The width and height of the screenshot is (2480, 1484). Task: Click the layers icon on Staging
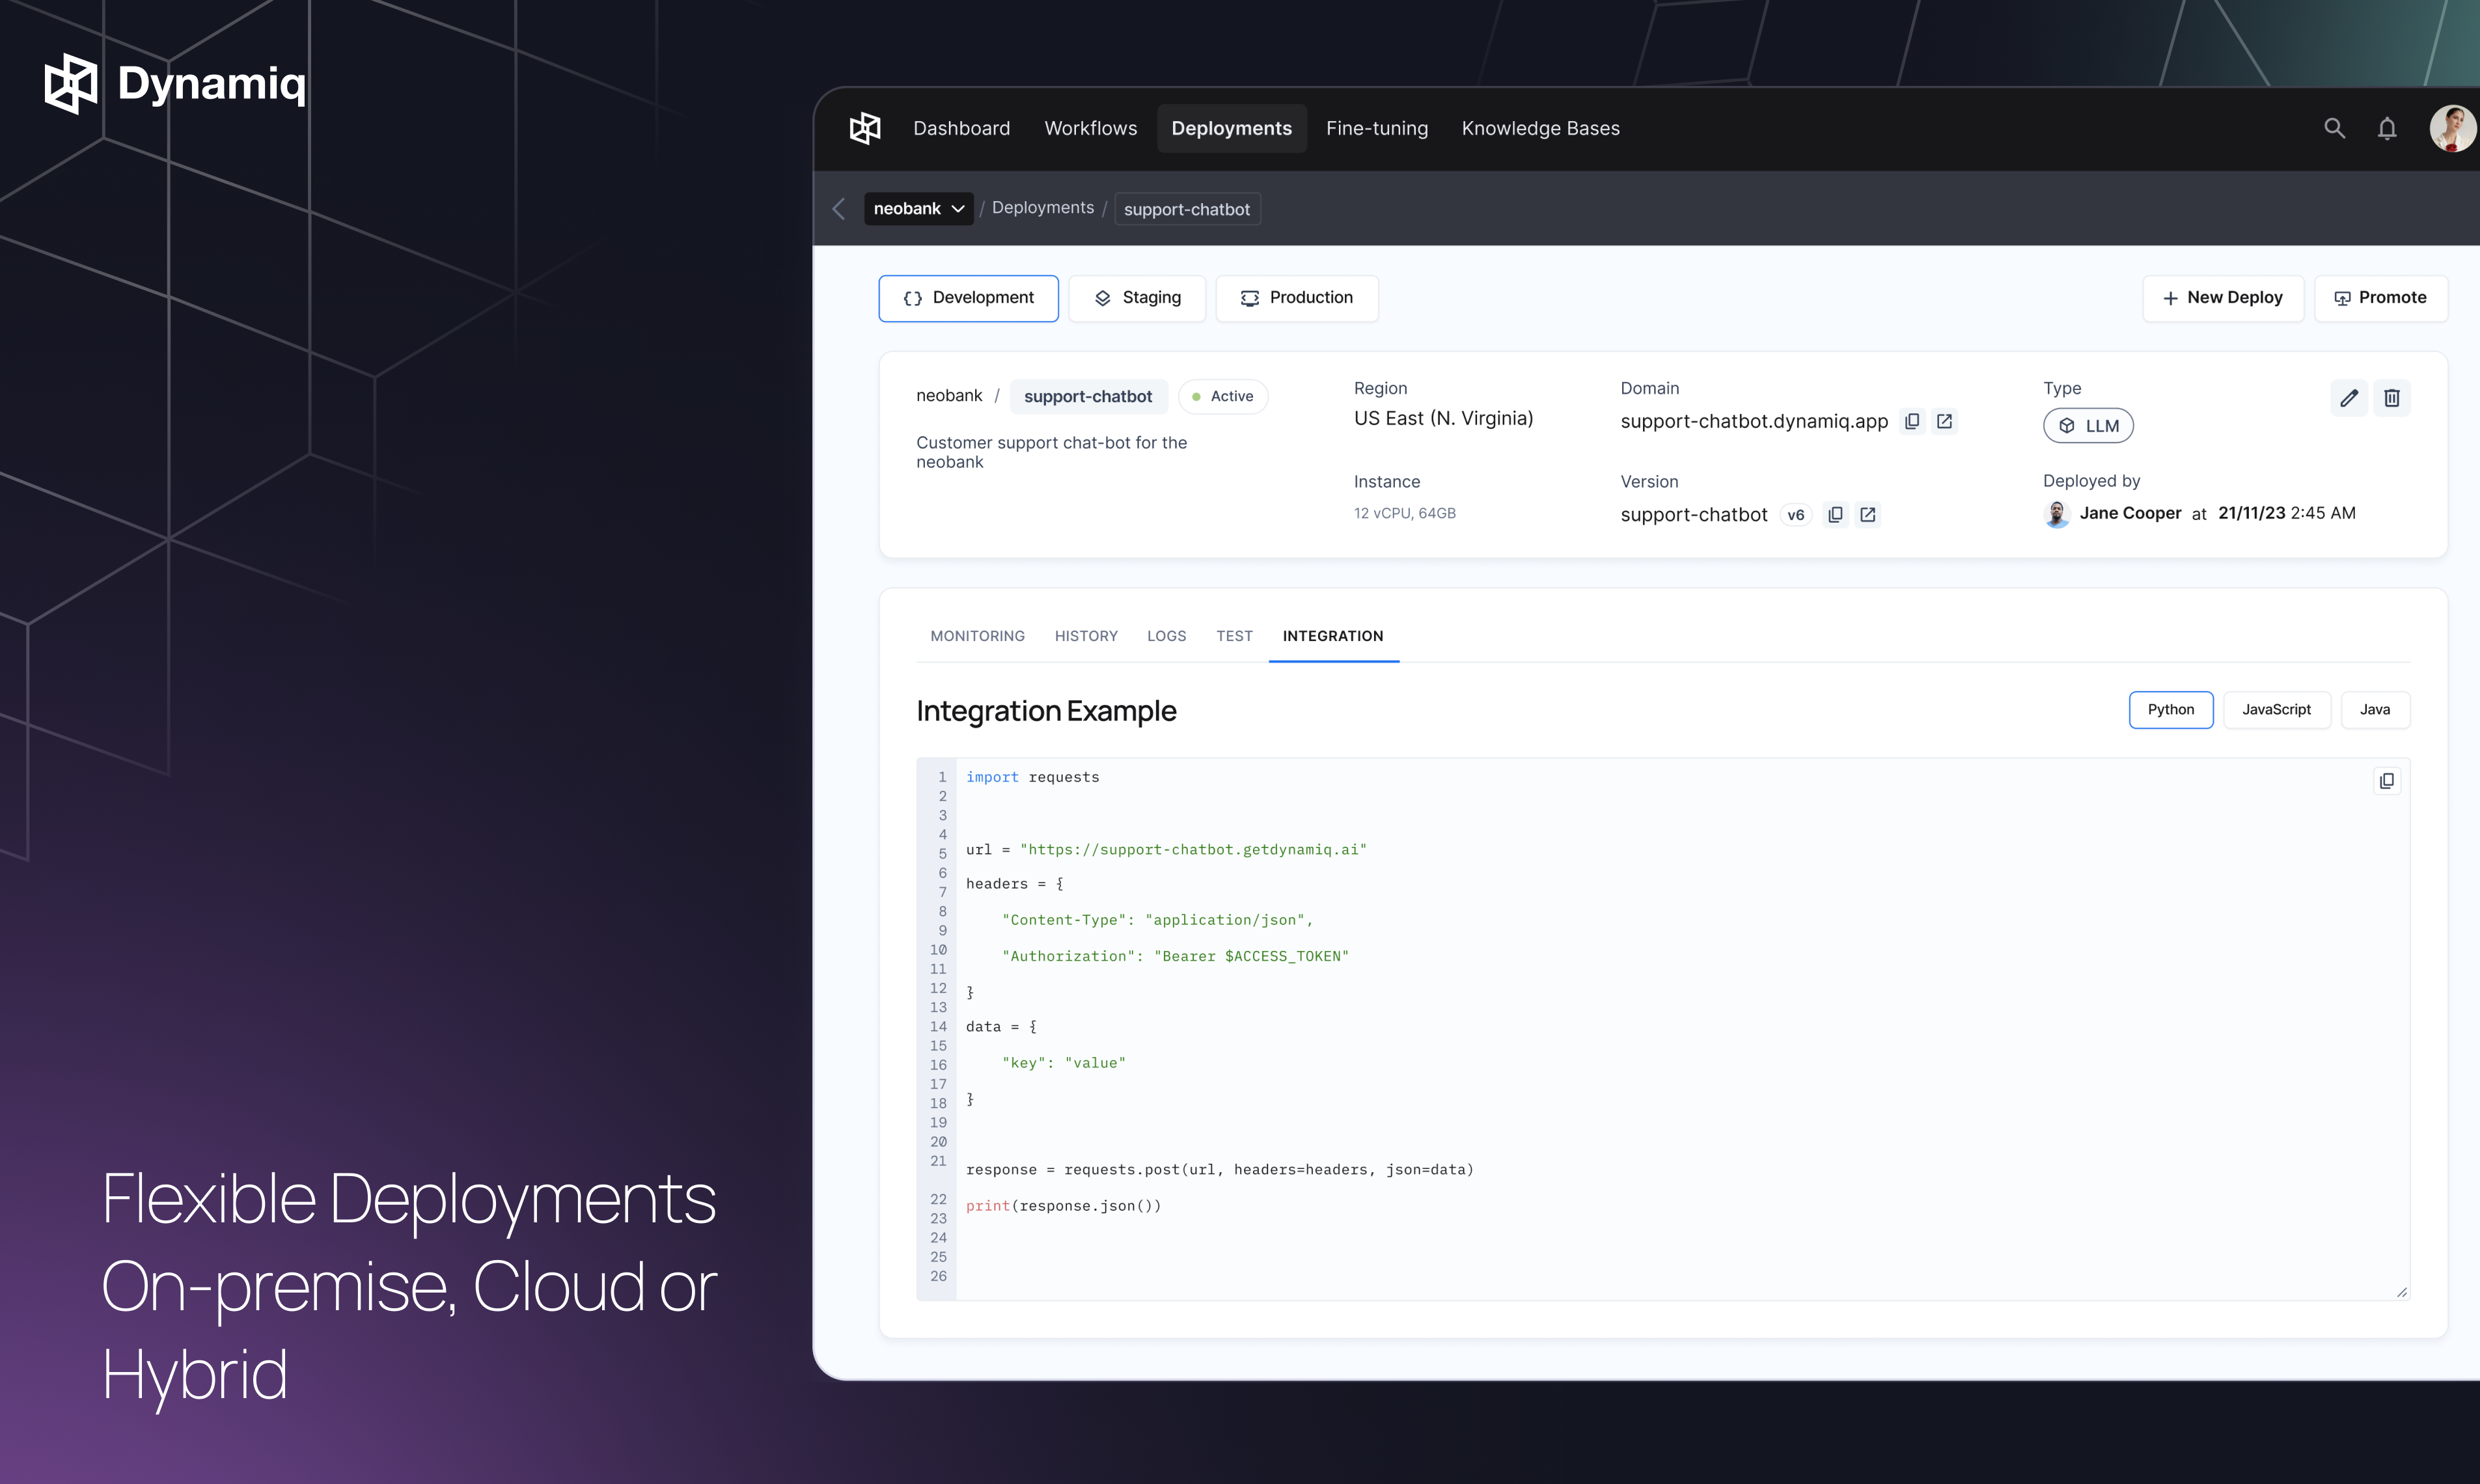(1102, 298)
